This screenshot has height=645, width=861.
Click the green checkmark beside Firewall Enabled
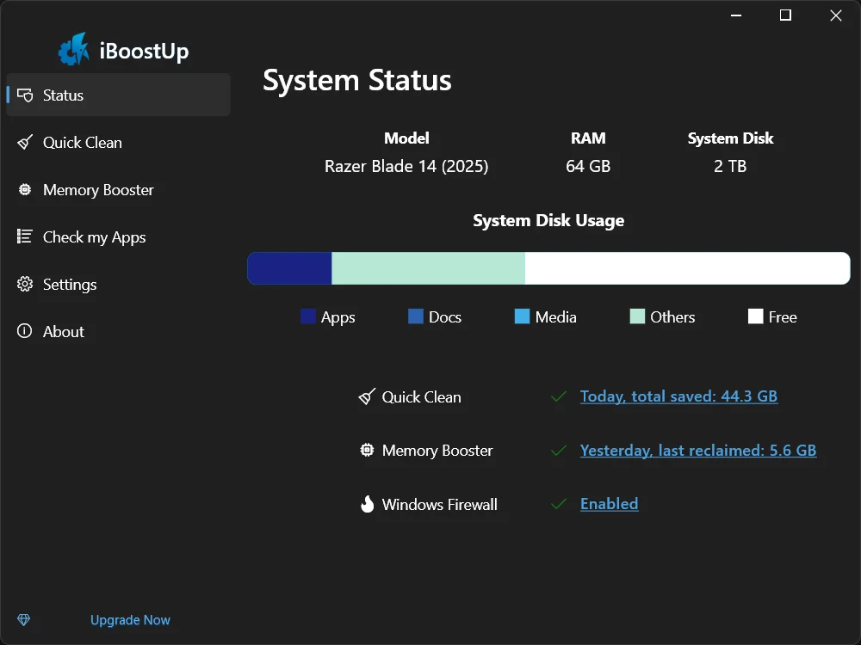559,504
